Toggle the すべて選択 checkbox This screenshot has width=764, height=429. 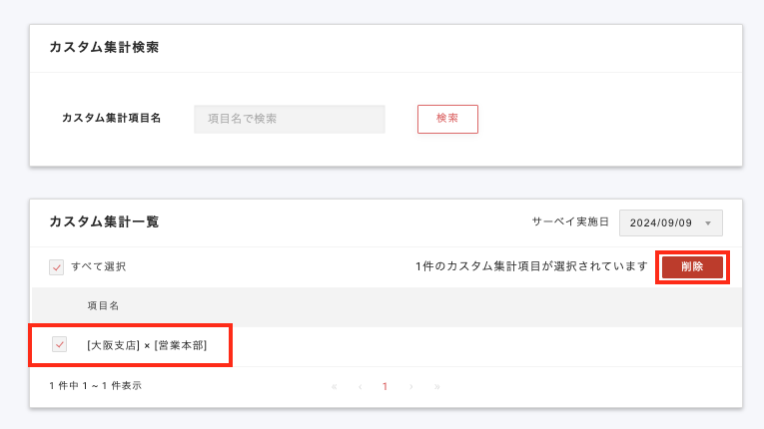(56, 267)
